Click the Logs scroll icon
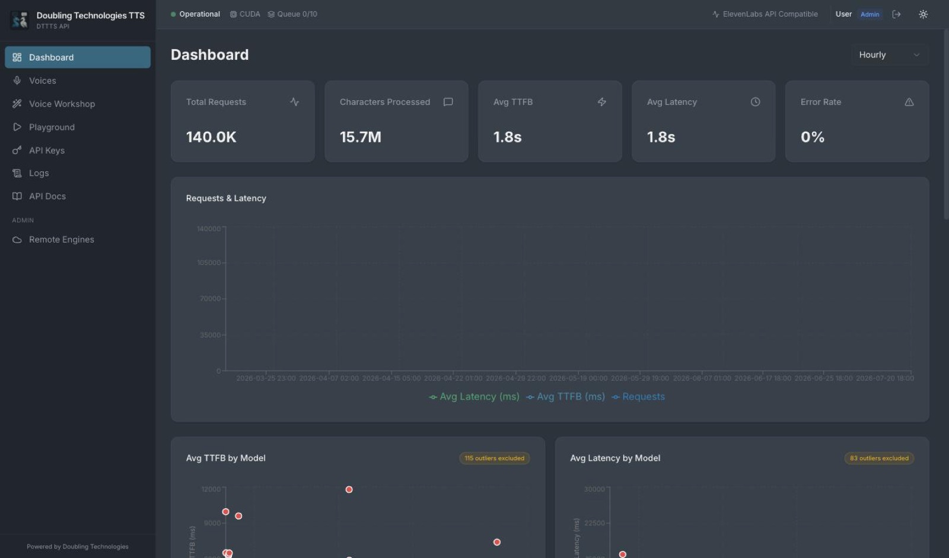The height and width of the screenshot is (558, 949). (17, 173)
